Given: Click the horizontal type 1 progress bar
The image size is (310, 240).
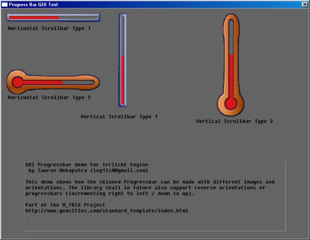Looking at the screenshot, I should coord(53,17).
